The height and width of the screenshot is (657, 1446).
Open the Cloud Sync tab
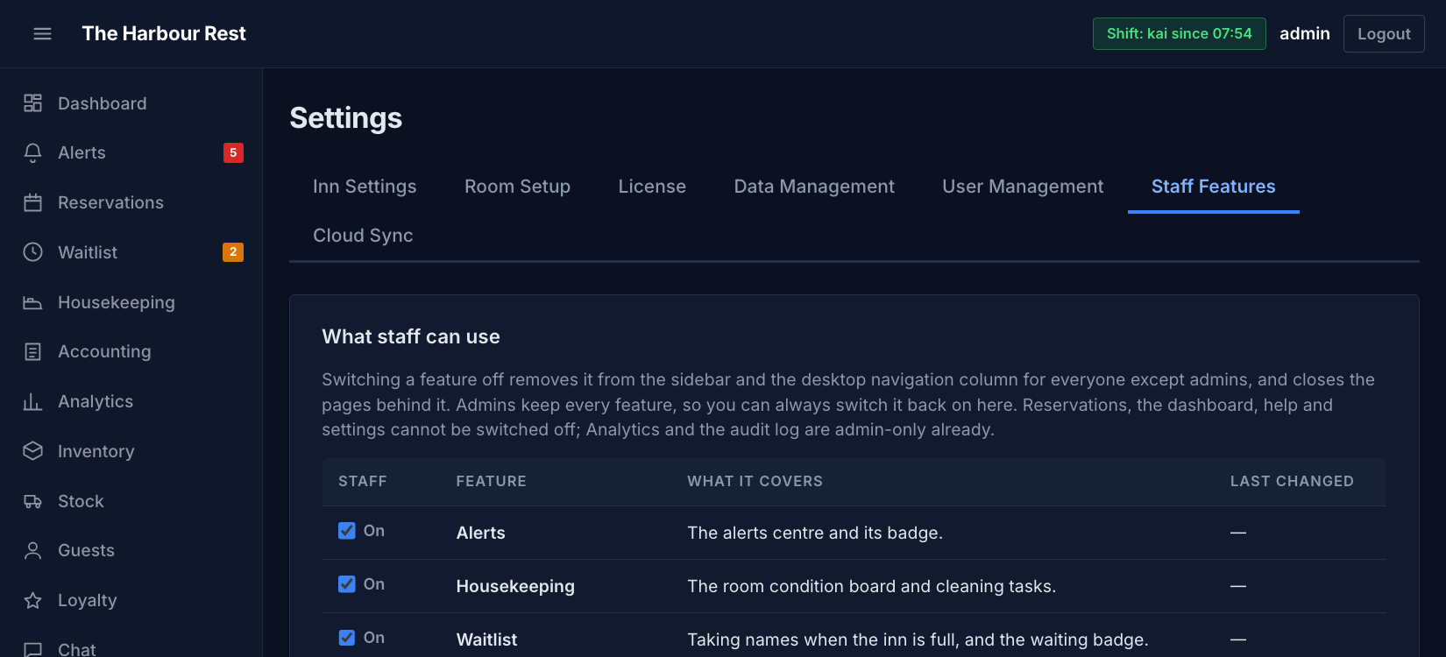click(x=363, y=236)
